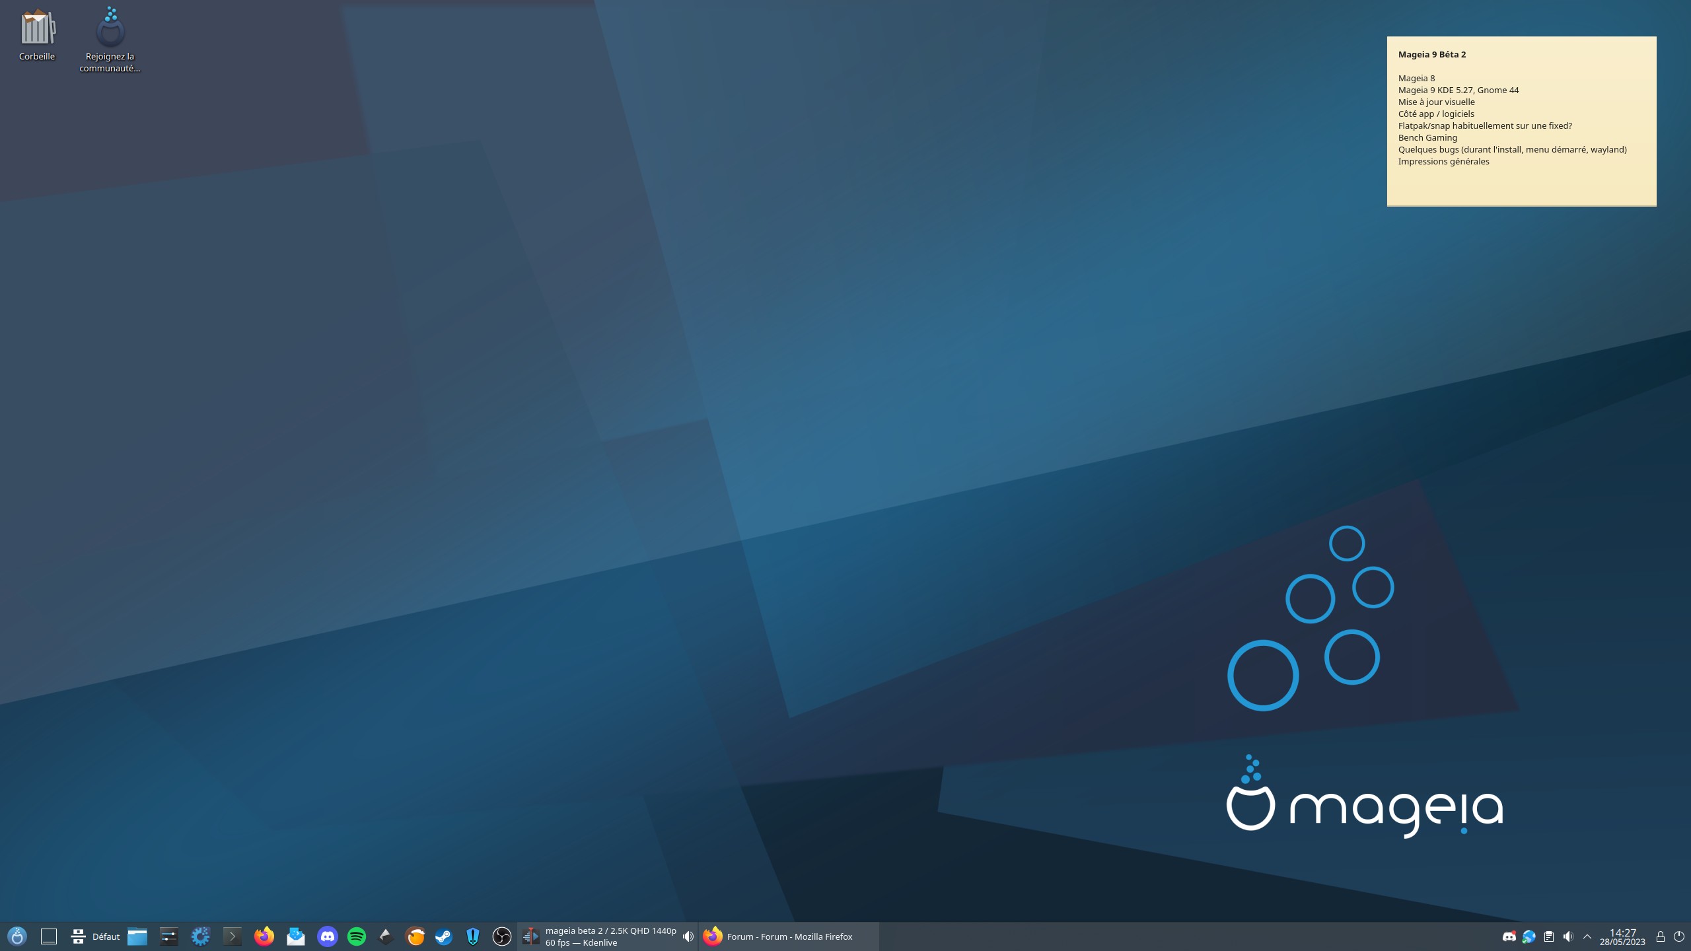Image resolution: width=1691 pixels, height=951 pixels.
Task: Click the Mageia 9 Béta 2 note title
Action: 1432,55
